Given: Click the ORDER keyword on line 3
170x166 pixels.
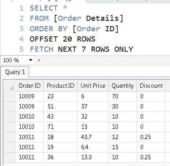Looking at the screenshot, I should tap(42, 29).
